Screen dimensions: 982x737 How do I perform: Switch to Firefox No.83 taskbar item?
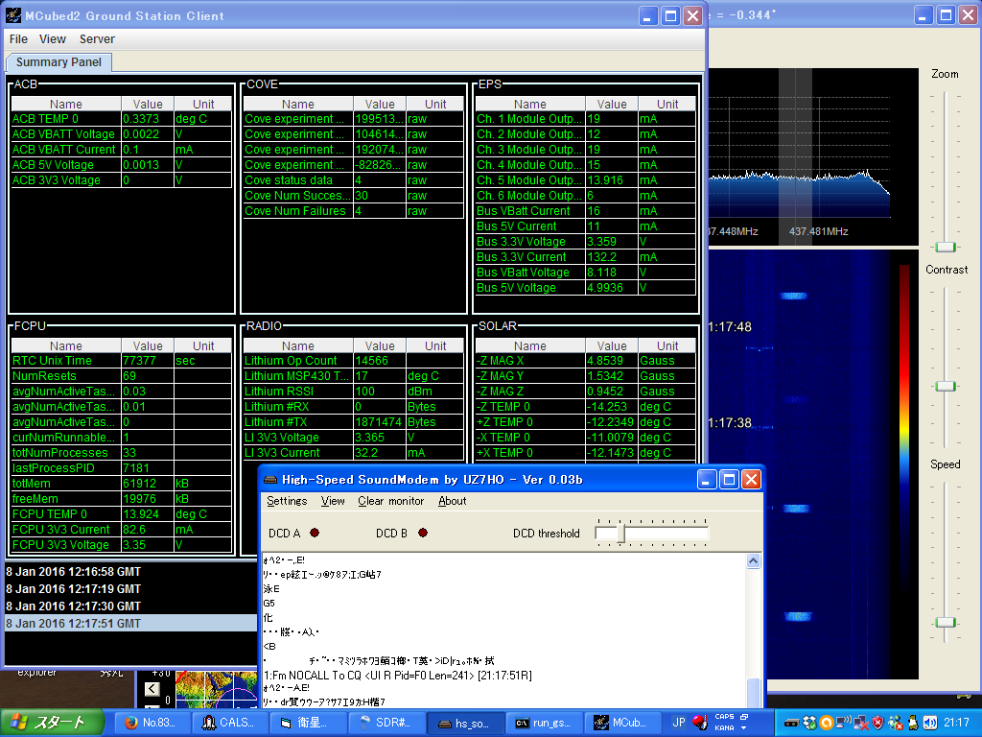151,723
